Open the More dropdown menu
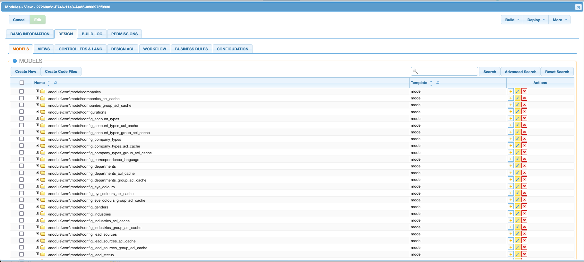 point(560,20)
